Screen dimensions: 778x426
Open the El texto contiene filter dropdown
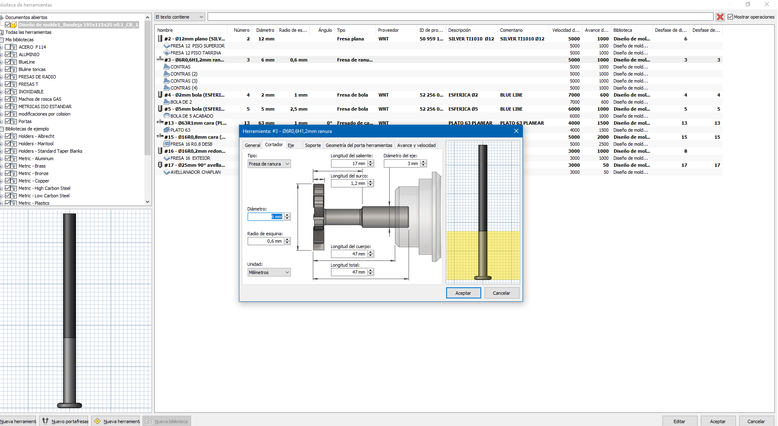(x=180, y=17)
